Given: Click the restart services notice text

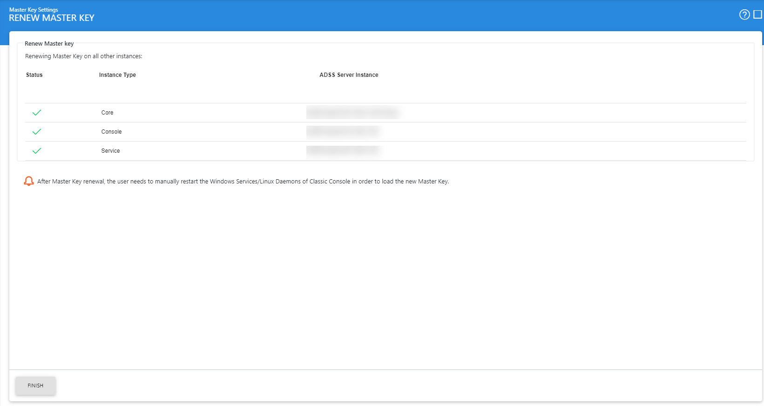Looking at the screenshot, I should pyautogui.click(x=243, y=182).
